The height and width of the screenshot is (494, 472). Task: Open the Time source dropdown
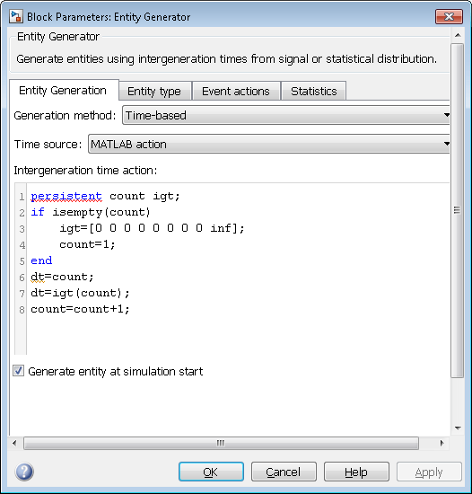tap(268, 144)
